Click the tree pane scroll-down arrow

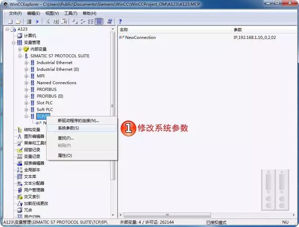click(113, 215)
